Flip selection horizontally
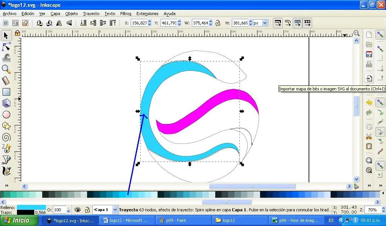Screen dimensions: 386x226 (x=59, y=23)
